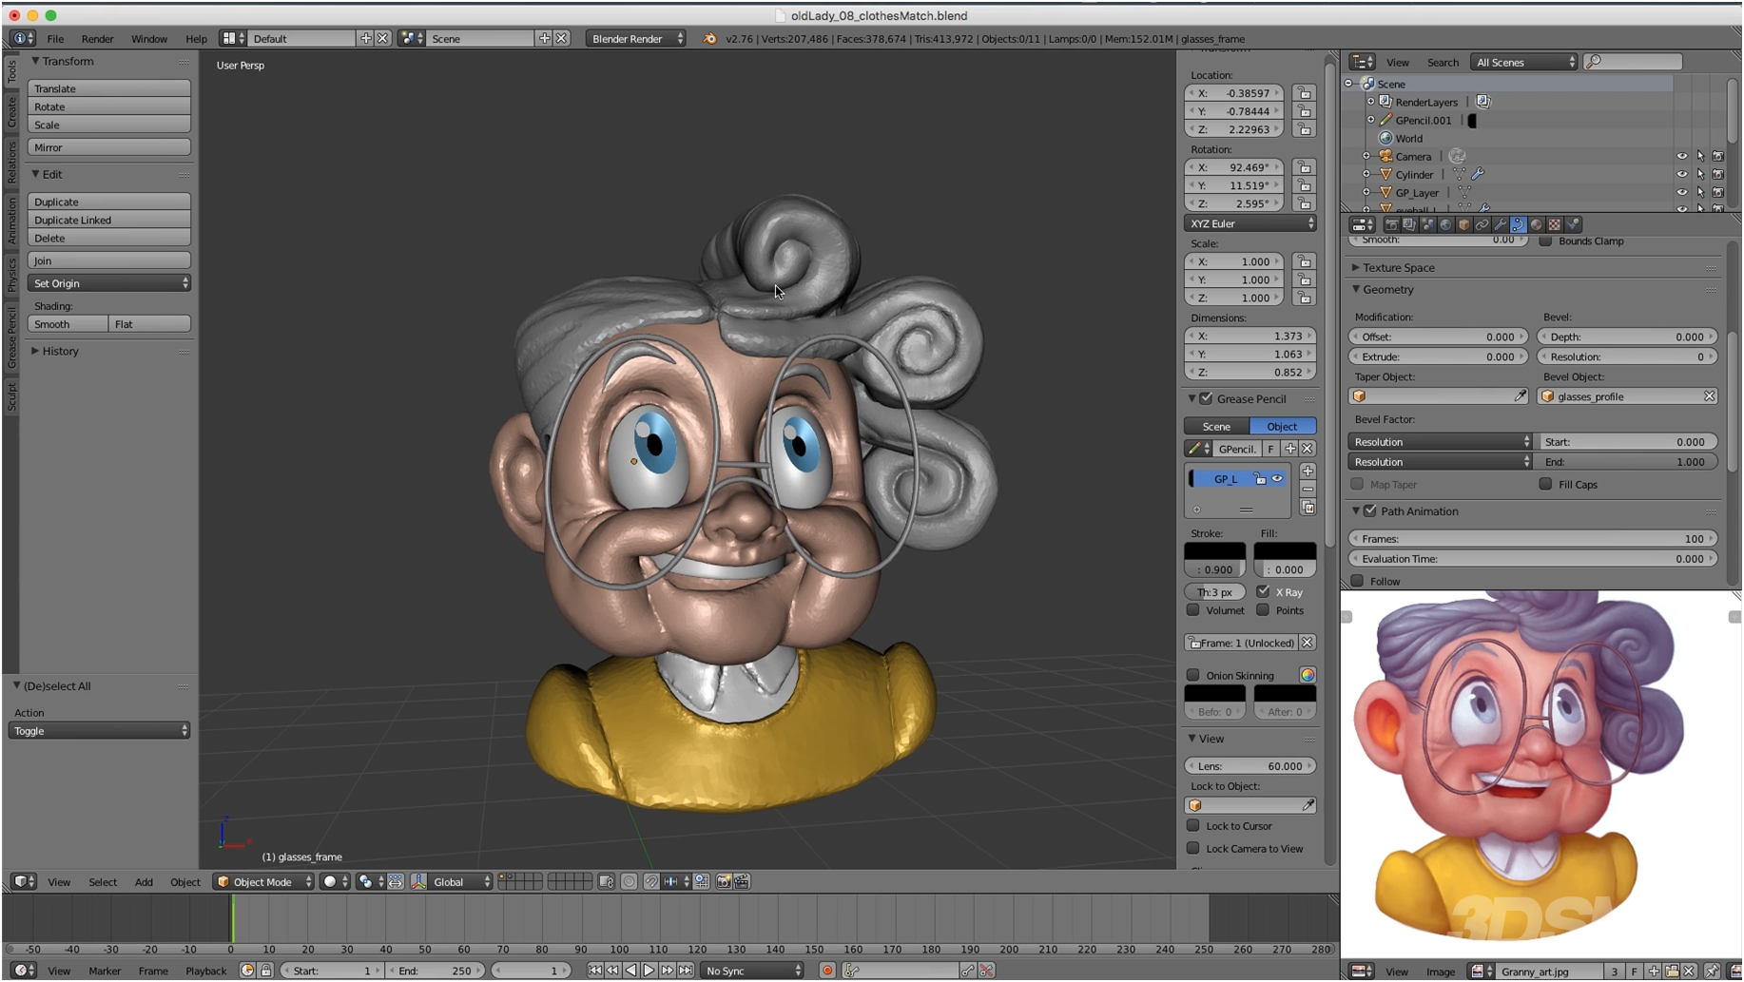Toggle visibility eye for Camera in outliner

tap(1681, 157)
